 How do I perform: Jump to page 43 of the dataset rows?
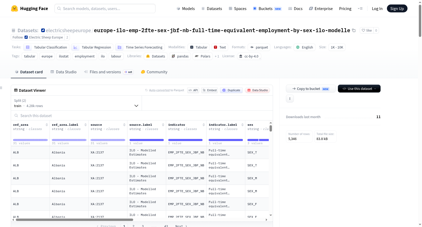(166, 226)
